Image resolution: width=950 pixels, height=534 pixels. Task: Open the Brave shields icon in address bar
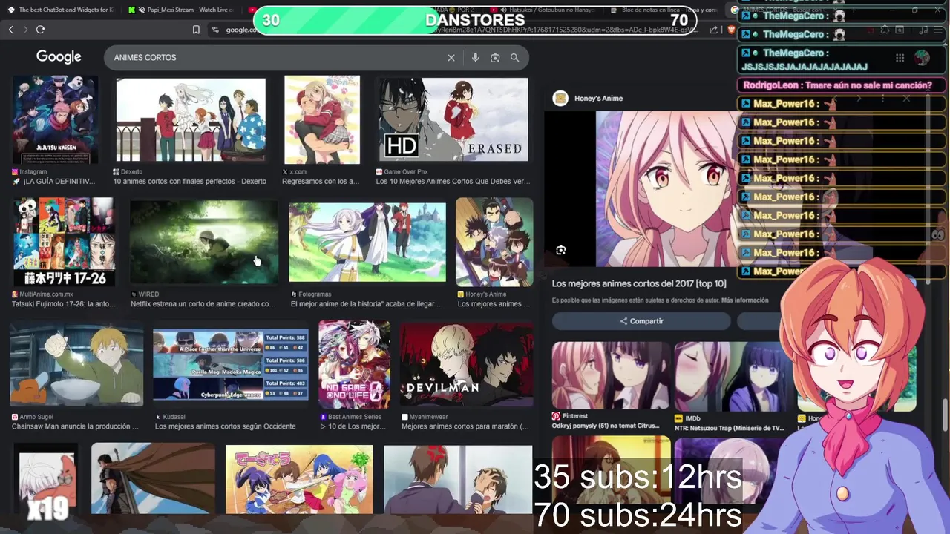tap(731, 30)
